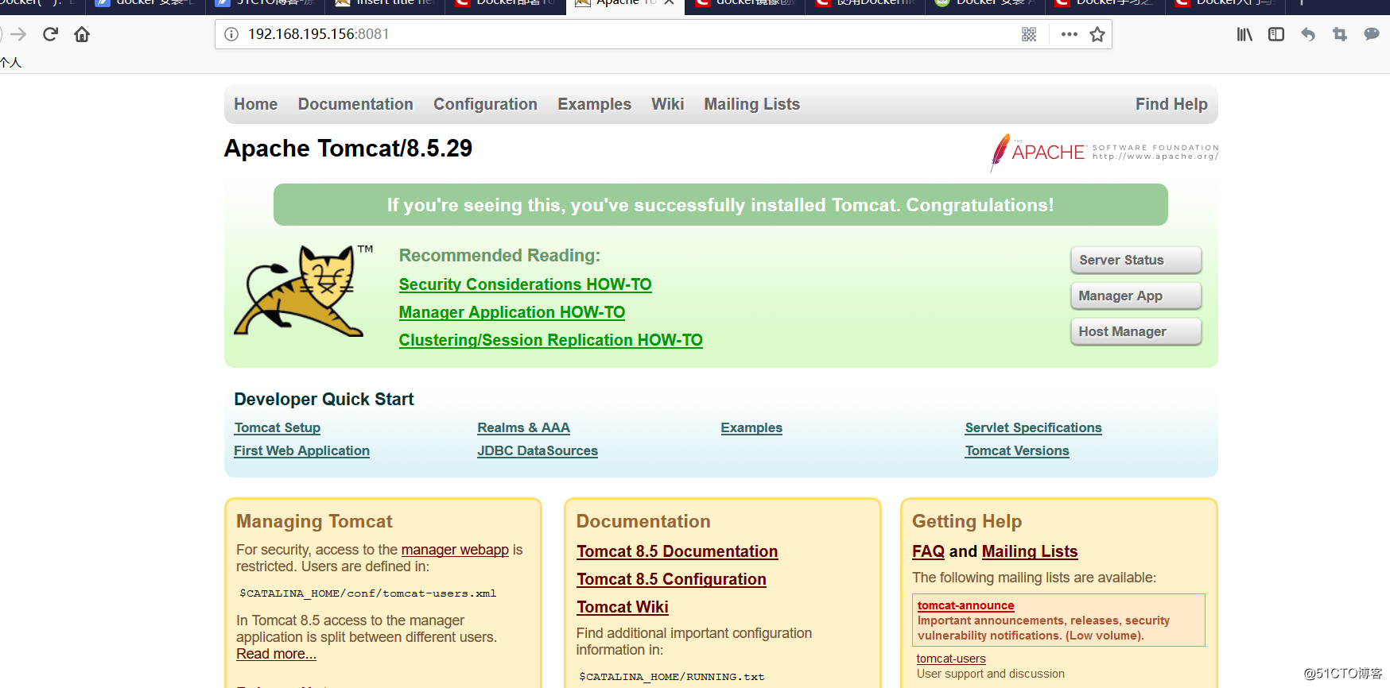The width and height of the screenshot is (1390, 688).
Task: Click the Host Manager button
Action: [x=1136, y=331]
